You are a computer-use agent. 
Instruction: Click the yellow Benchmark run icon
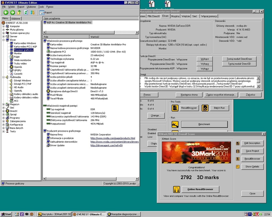(175, 124)
